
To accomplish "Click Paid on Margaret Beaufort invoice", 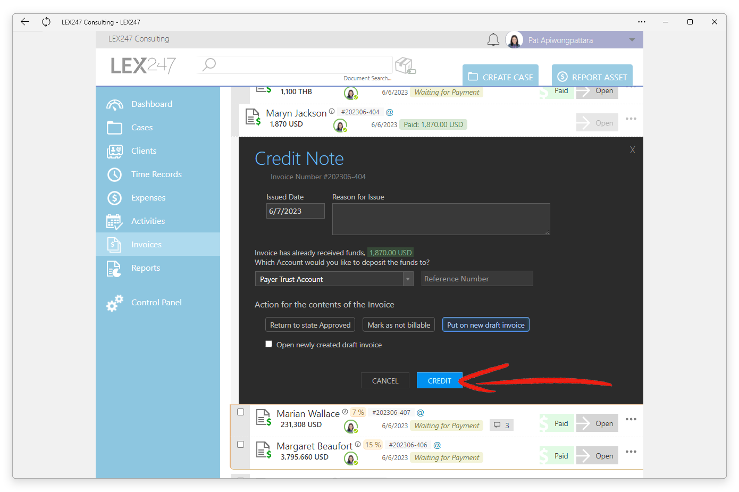I will (557, 456).
